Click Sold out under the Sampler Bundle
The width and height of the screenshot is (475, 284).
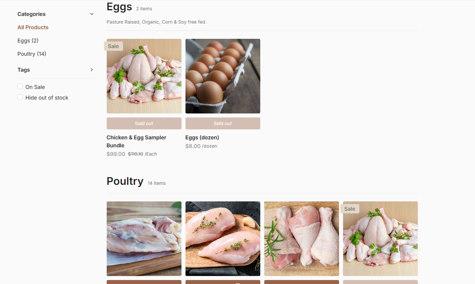144,123
